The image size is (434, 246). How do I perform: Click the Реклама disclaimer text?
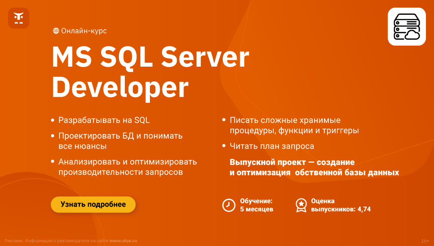click(71, 241)
